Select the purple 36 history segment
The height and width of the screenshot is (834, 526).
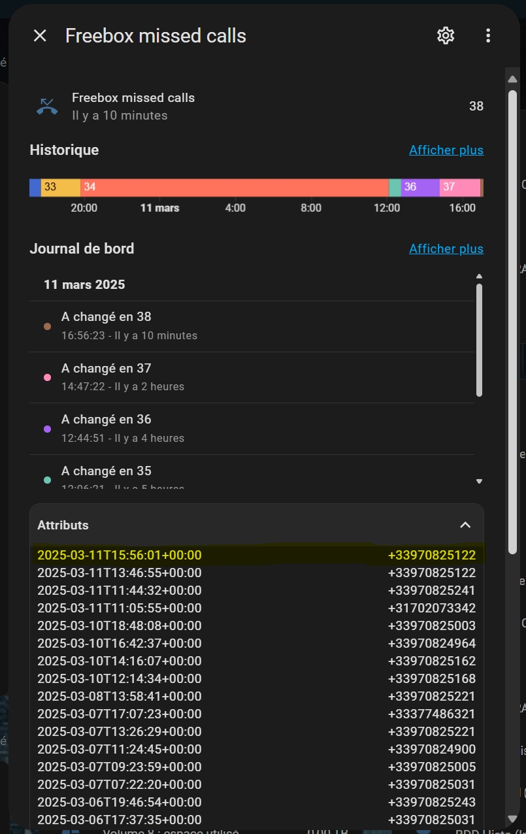click(419, 188)
